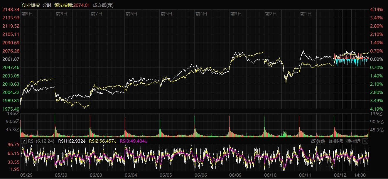The width and height of the screenshot is (388, 179).
Task: Click the 2133.93 price axis label
Action: (11, 18)
